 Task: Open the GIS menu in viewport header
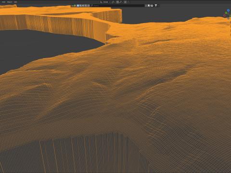click(15, 2)
